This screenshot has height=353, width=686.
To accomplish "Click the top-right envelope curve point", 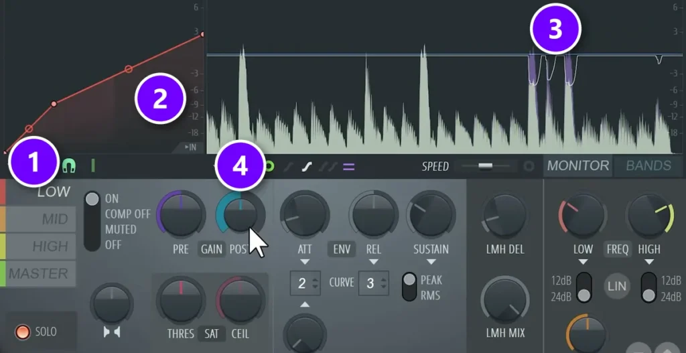I will point(202,34).
